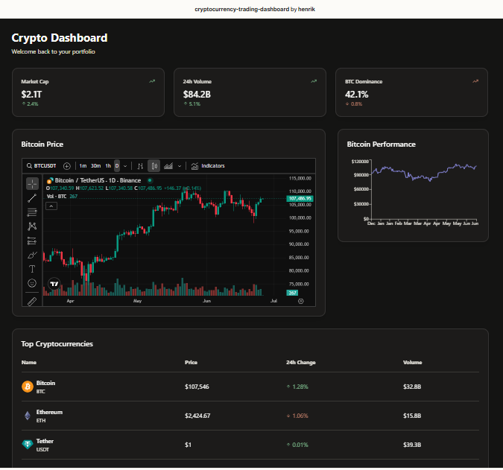Click the Bitcoin name in table
The height and width of the screenshot is (470, 503).
pos(45,383)
